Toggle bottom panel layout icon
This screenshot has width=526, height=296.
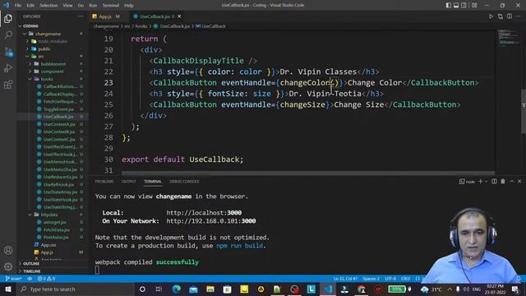(456, 5)
